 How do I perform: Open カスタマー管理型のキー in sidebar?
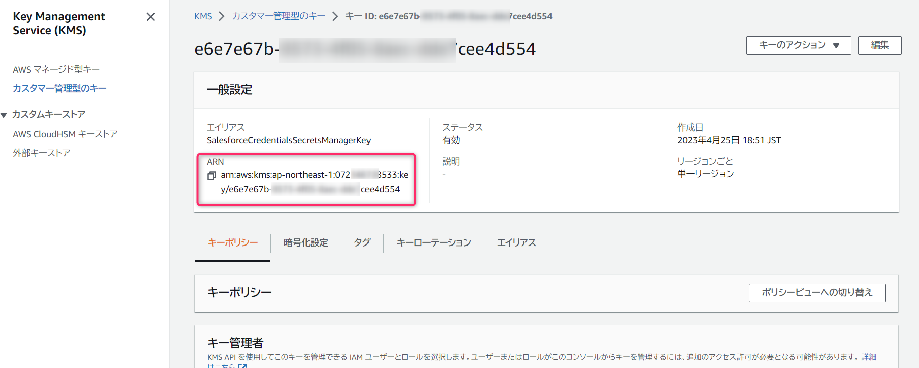click(59, 88)
